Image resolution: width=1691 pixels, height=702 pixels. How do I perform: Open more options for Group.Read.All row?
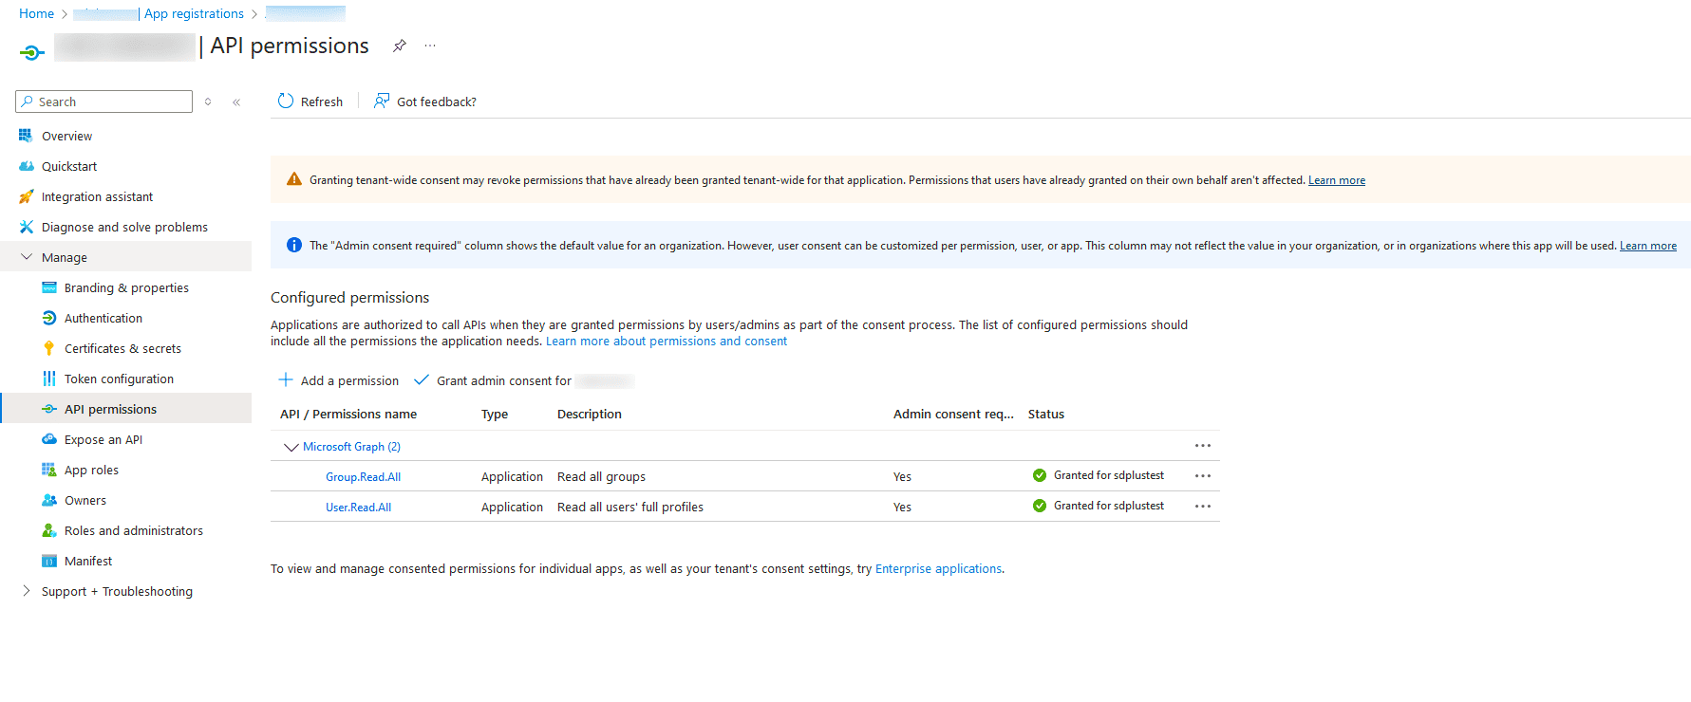1202,476
